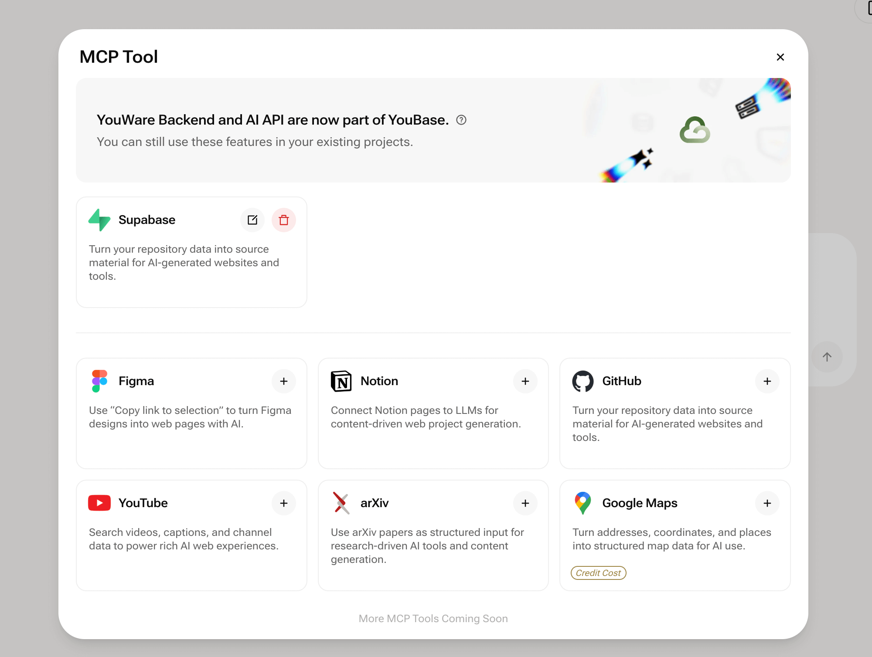Delete the Supabase MCP tool
The width and height of the screenshot is (872, 657).
point(284,220)
